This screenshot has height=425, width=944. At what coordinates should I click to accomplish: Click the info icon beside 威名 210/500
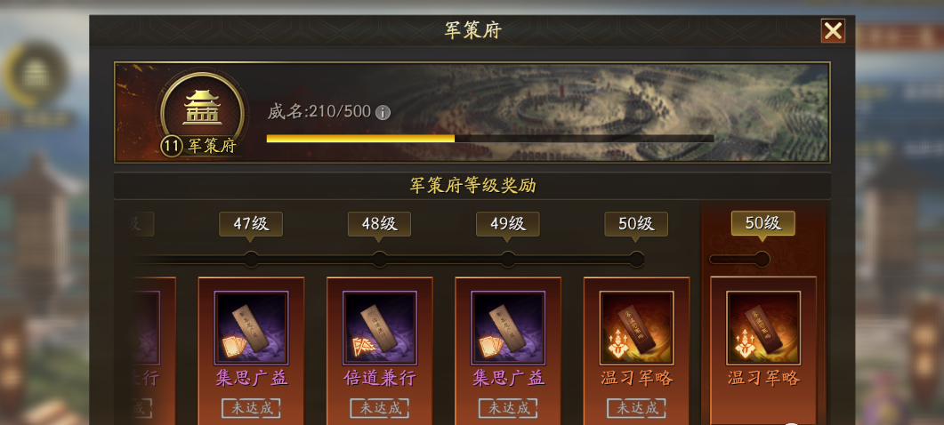point(383,113)
